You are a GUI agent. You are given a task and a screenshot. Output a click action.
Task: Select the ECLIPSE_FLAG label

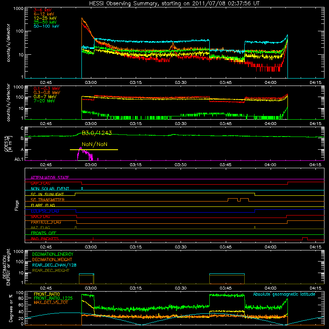[x=45, y=211]
